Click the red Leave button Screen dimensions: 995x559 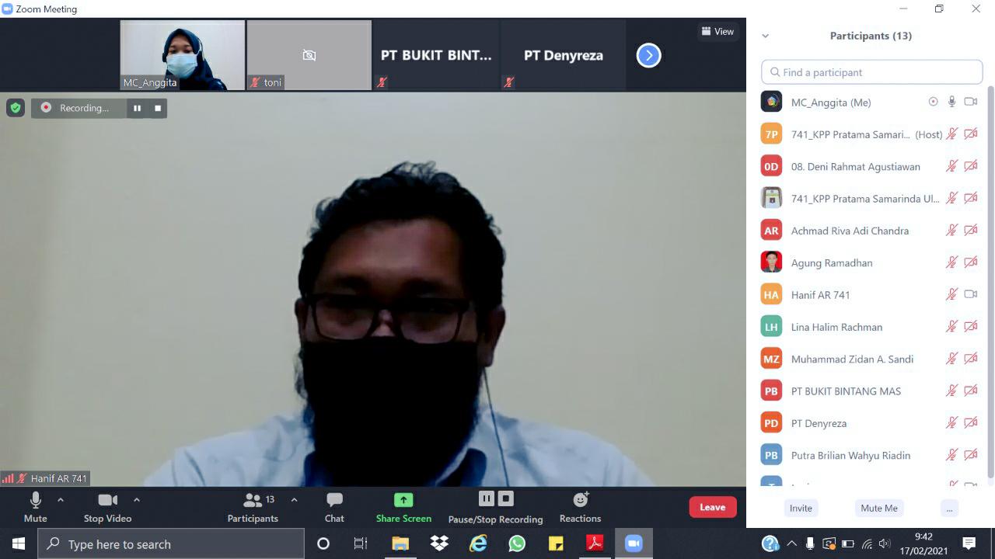(712, 507)
